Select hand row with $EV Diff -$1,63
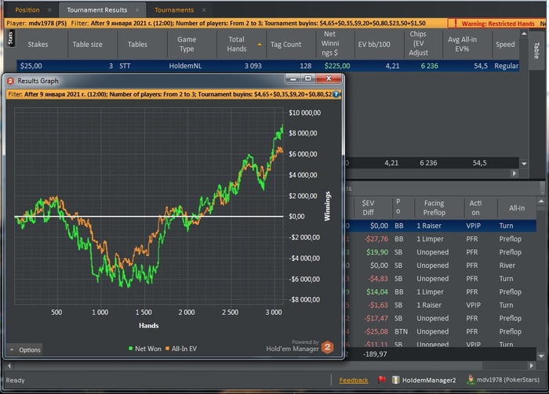 pyautogui.click(x=441, y=305)
